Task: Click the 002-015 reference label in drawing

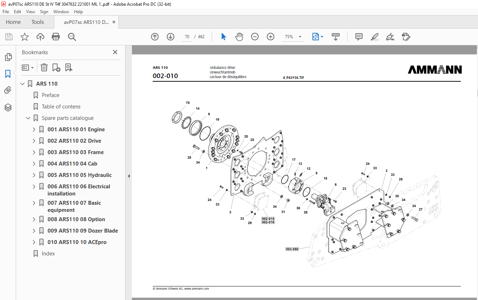Action: 268,219
